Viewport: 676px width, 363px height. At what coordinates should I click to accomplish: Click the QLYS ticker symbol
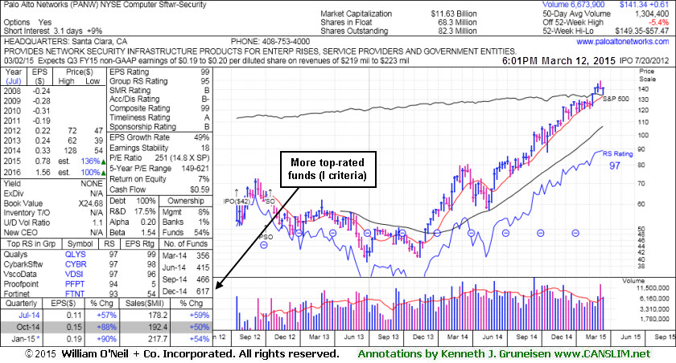click(x=76, y=255)
